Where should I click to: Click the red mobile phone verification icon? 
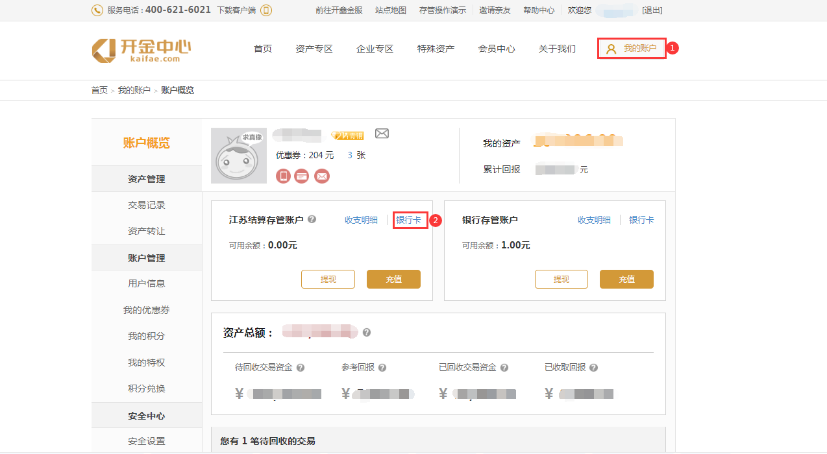tap(283, 176)
